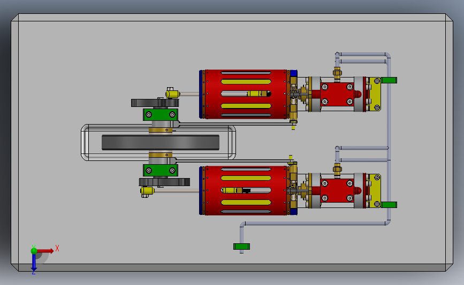Select the brass pipe fitting on upper valve
Viewport: 464px width, 285px height.
point(337,73)
